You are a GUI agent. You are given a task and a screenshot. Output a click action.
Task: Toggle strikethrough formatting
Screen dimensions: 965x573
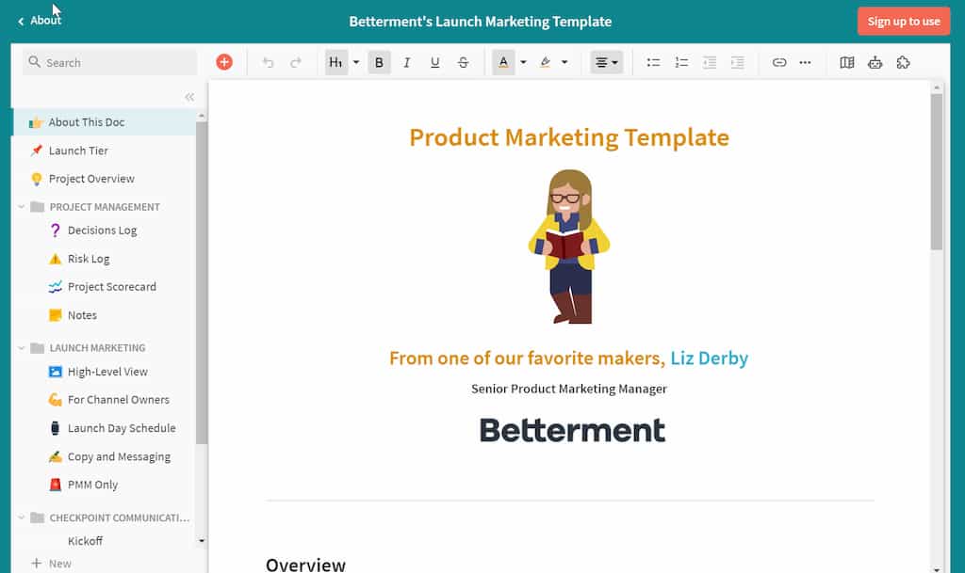(464, 62)
